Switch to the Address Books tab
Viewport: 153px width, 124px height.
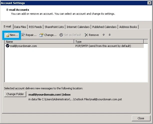click(128, 27)
